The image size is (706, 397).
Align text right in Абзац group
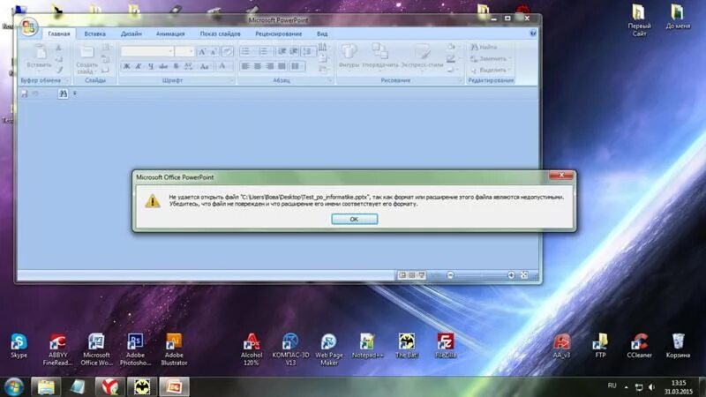pyautogui.click(x=270, y=66)
